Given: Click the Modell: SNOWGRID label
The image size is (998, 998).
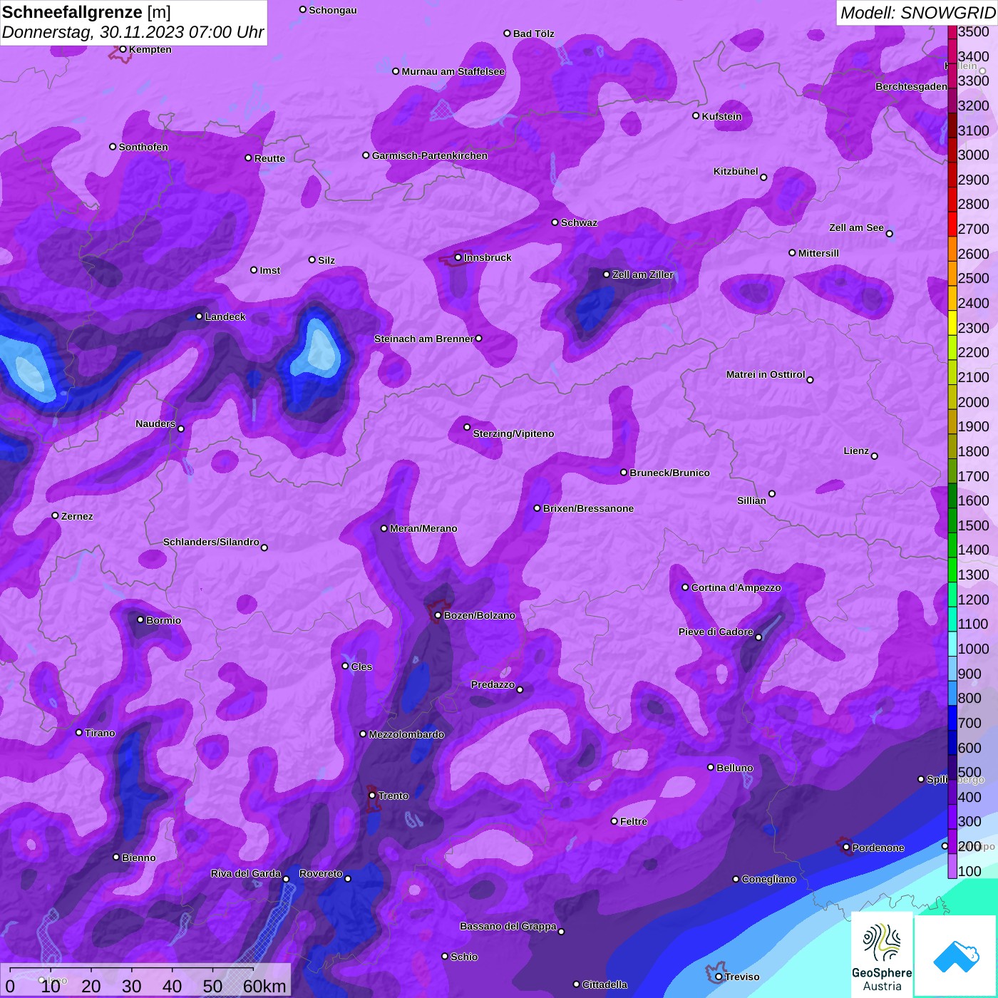Looking at the screenshot, I should [x=917, y=12].
